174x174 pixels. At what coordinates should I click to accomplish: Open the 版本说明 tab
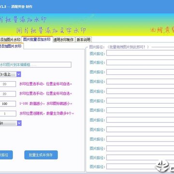pyautogui.click(x=84, y=40)
